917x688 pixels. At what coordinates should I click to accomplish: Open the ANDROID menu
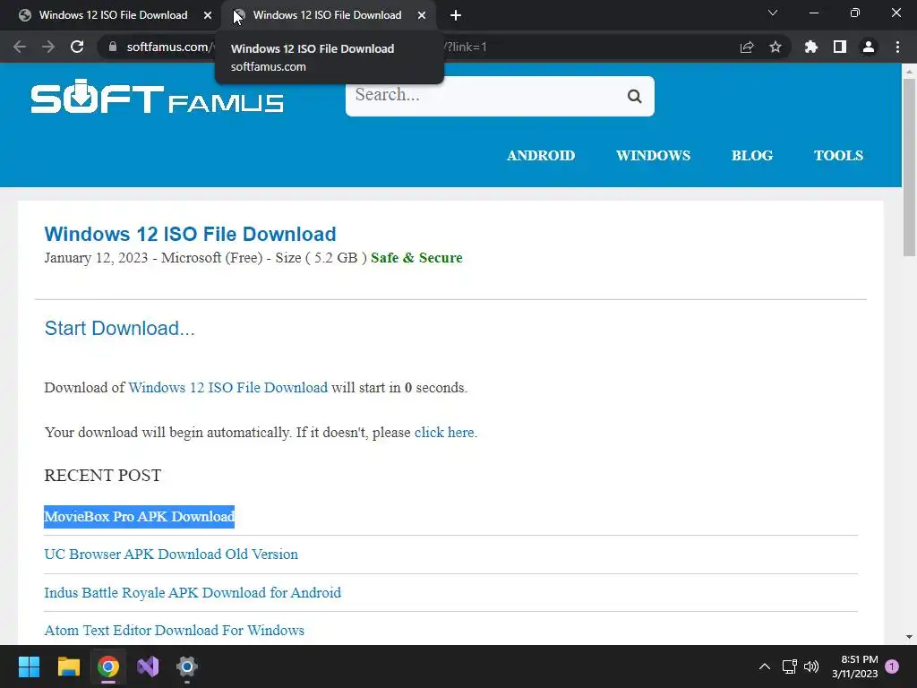point(541,156)
